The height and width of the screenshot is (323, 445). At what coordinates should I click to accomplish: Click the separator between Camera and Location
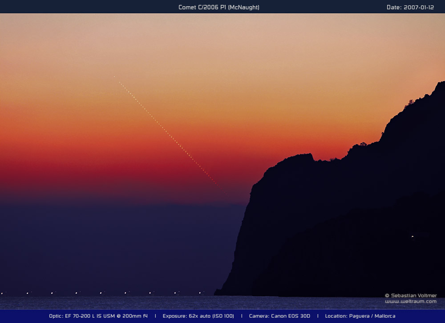[318, 316]
